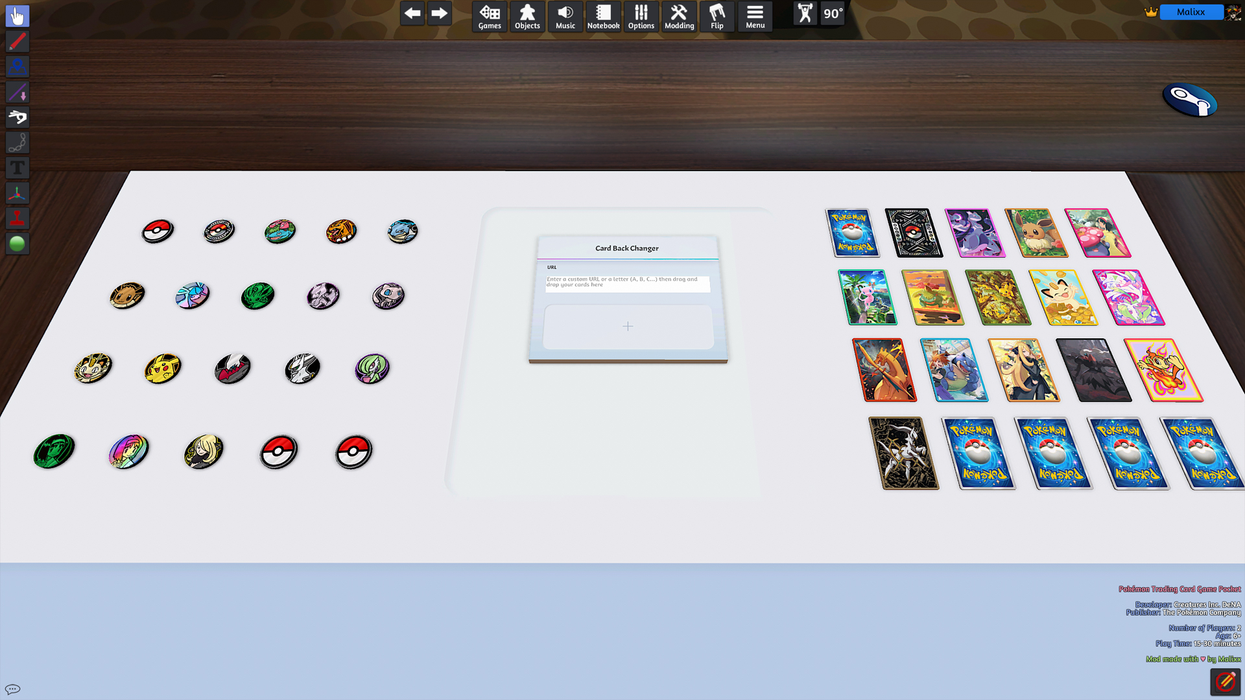This screenshot has height=700, width=1245.
Task: Select the Charizard card back
Action: click(x=884, y=369)
